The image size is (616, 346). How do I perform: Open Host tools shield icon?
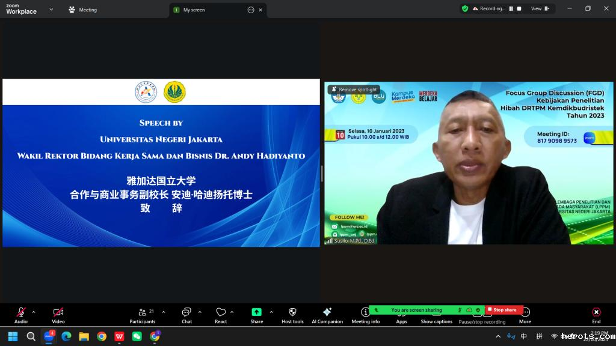click(x=292, y=313)
